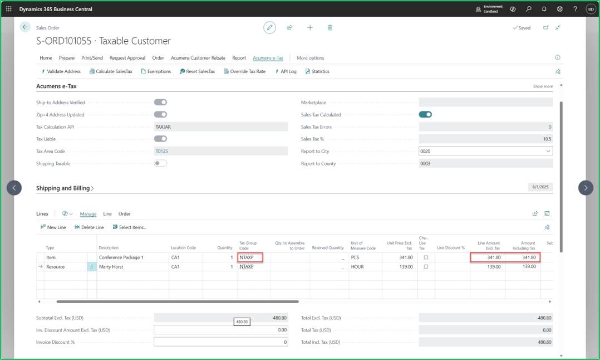Open the app launcher waffle icon
Image resolution: width=600 pixels, height=360 pixels.
(x=9, y=9)
